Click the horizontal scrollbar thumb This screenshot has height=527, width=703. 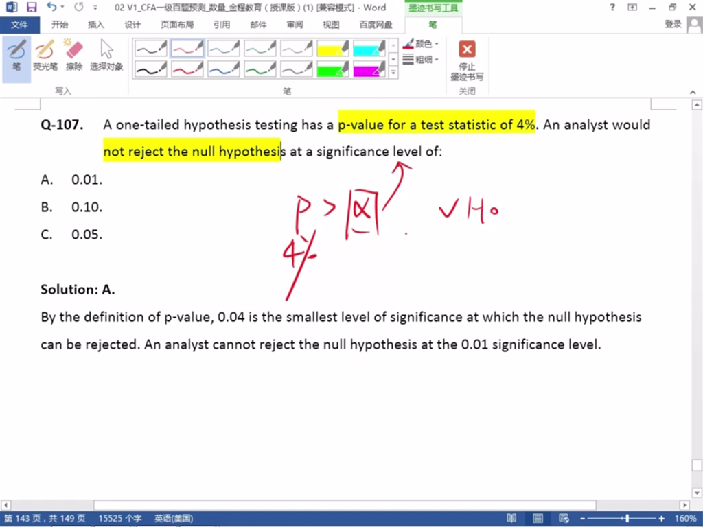tap(345, 505)
